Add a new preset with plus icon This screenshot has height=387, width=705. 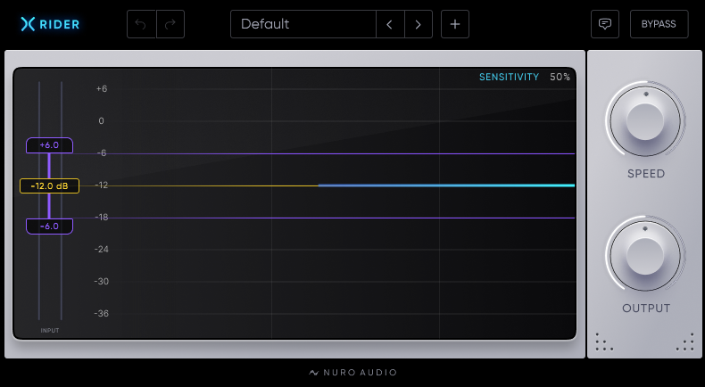[x=455, y=24]
